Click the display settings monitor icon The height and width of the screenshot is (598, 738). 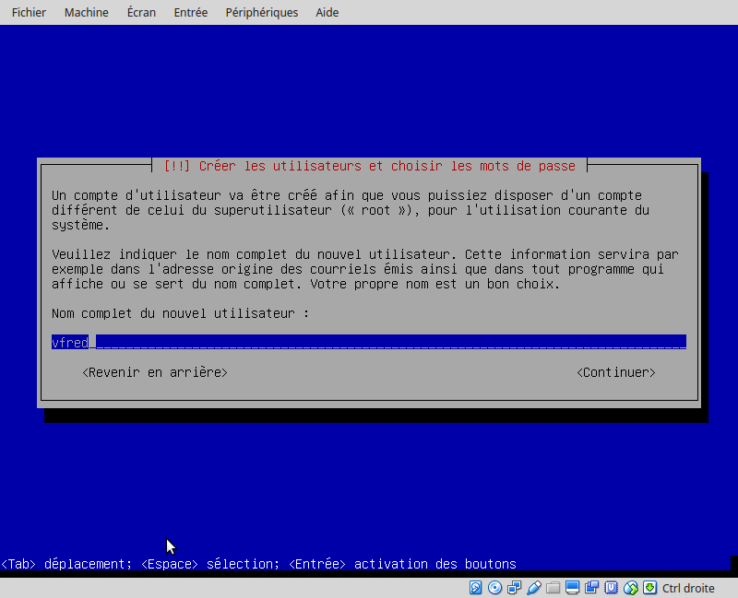click(572, 588)
